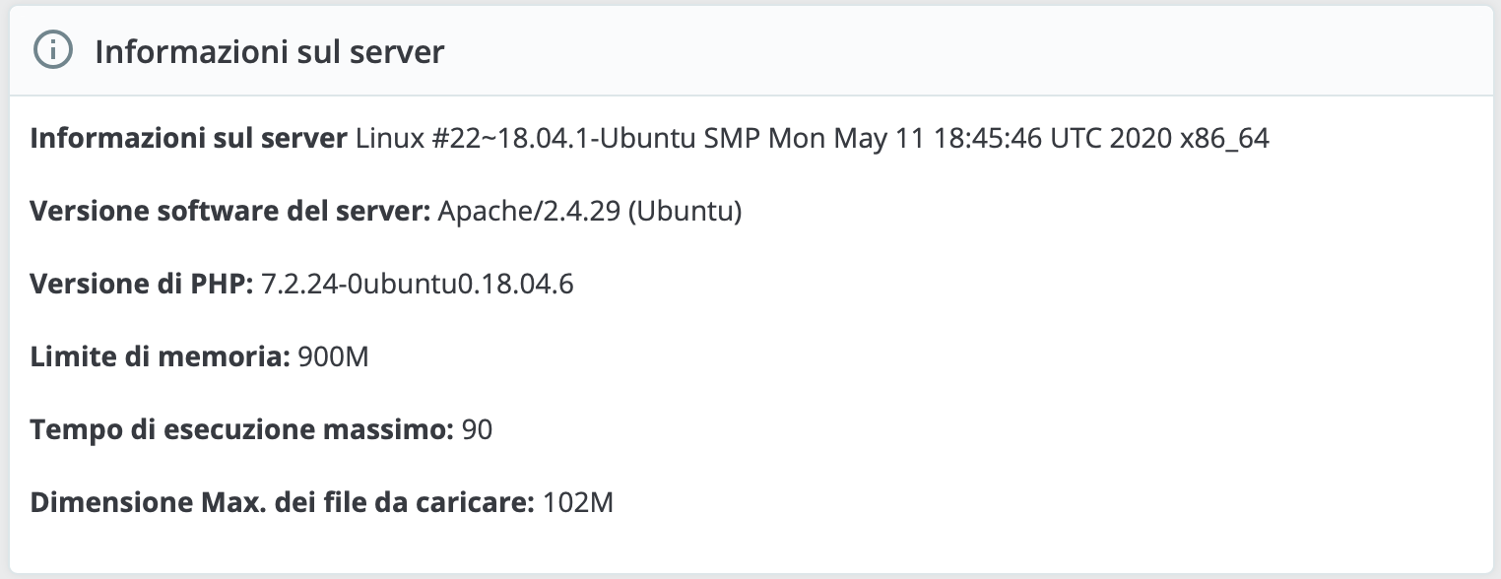
Task: Select the "Limite di memoria:" label
Action: tap(160, 357)
